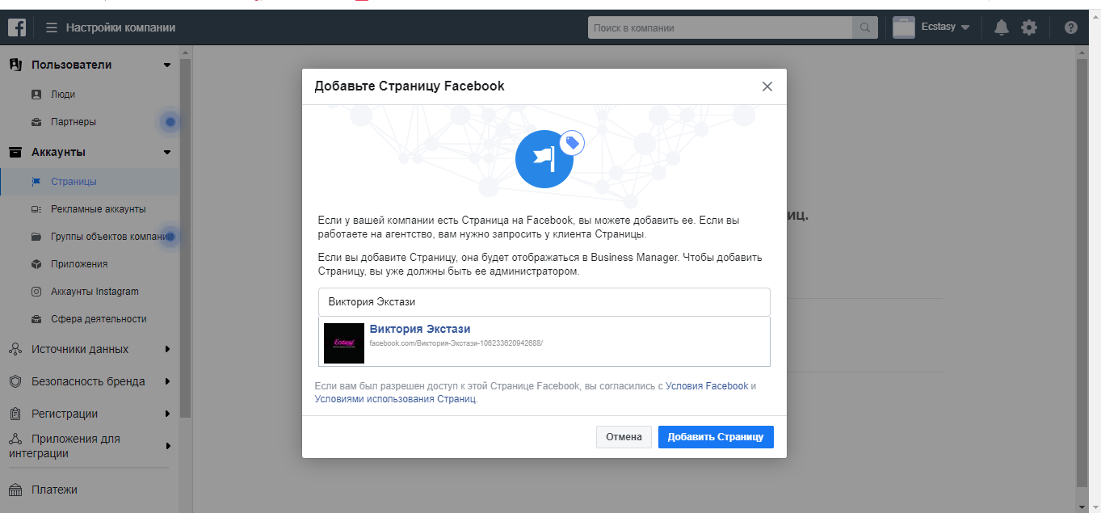
Task: Click the Платежи bank icon
Action: tap(15, 490)
